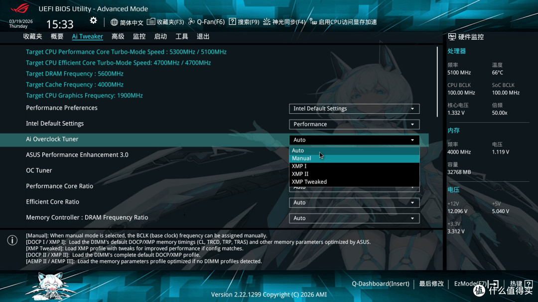Click the 32768 MB capacity value
The height and width of the screenshot is (302, 538).
(459, 172)
